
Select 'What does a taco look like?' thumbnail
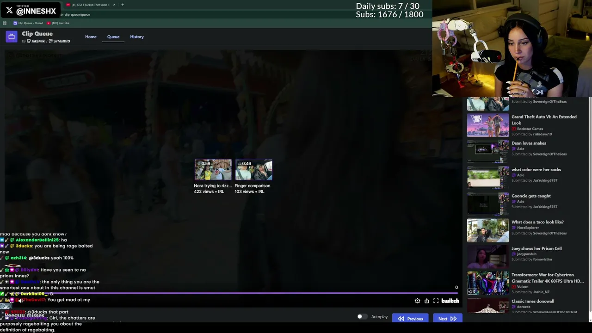487,231
